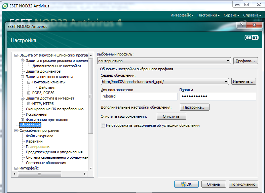
Task: Open the 'Настройки' menu
Action: point(209,15)
